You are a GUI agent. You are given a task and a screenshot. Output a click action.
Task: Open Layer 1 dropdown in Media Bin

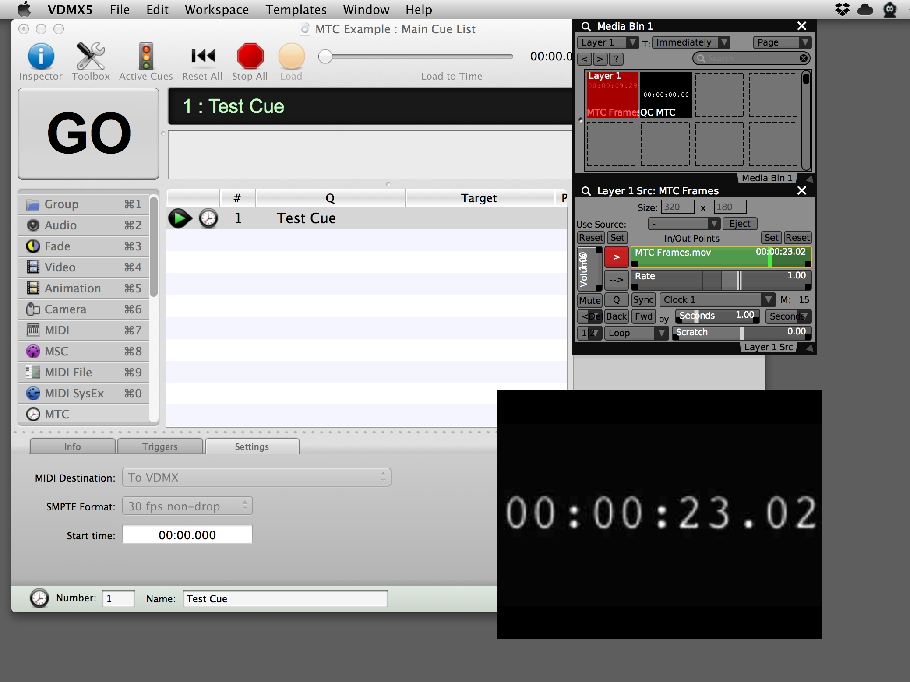(x=608, y=42)
